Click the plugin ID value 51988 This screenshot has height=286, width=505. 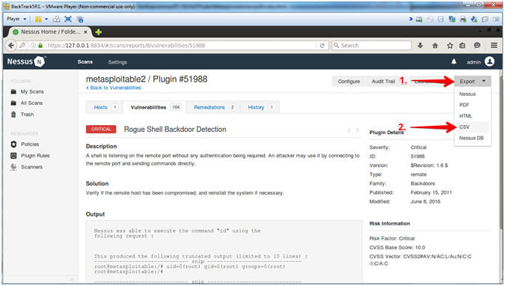417,156
